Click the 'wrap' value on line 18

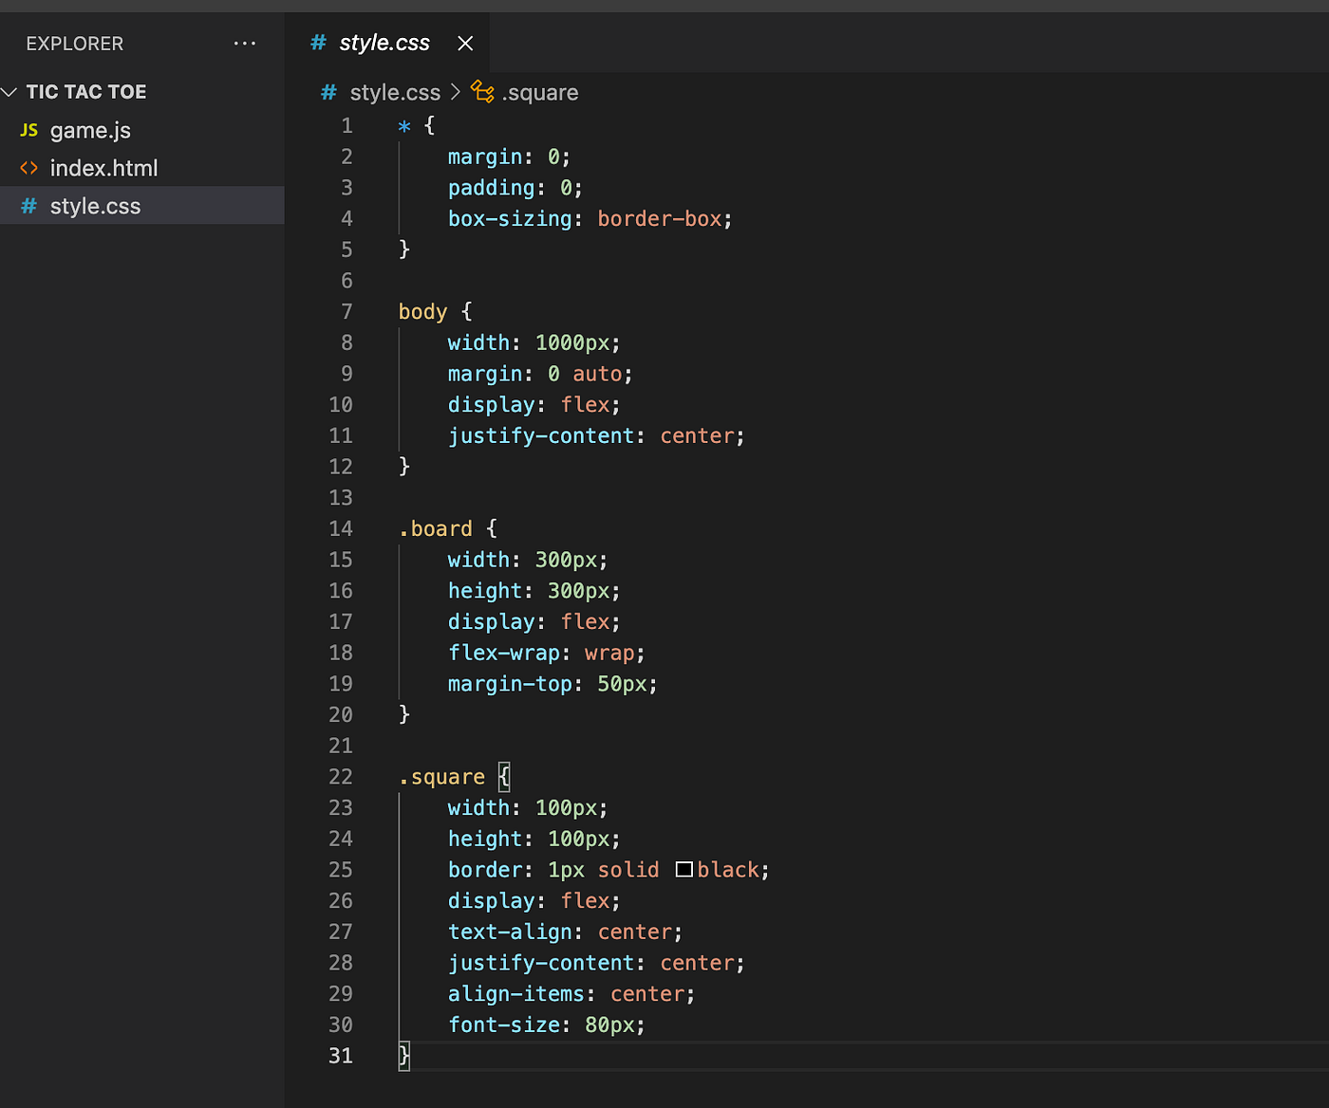609,653
